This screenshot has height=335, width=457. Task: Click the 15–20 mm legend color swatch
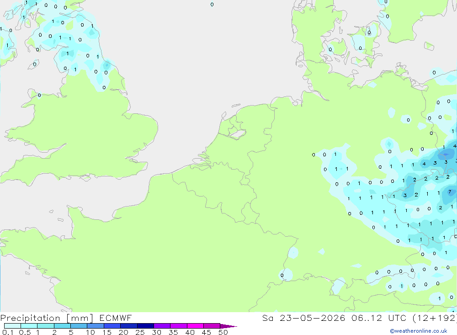[112, 326]
